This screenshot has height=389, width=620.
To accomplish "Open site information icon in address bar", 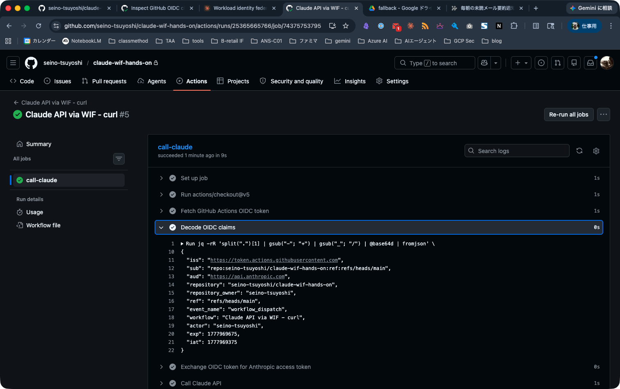I will pos(57,26).
